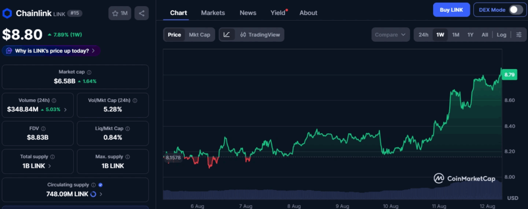Click info icon next to Vol/Mkt Cap (24h)
Image resolution: width=528 pixels, height=209 pixels.
(x=135, y=100)
